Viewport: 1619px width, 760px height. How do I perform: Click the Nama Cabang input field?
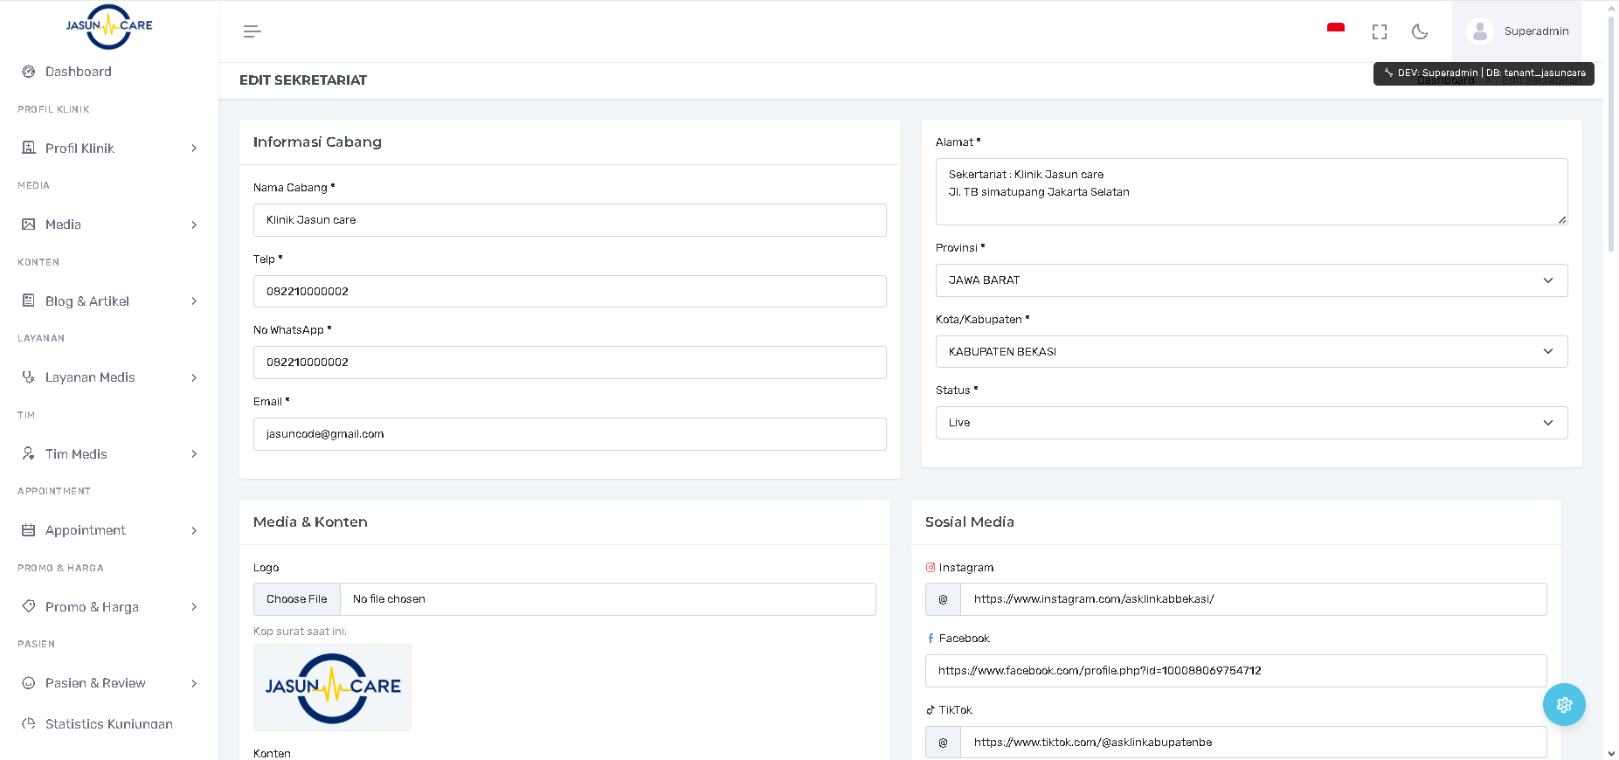569,220
